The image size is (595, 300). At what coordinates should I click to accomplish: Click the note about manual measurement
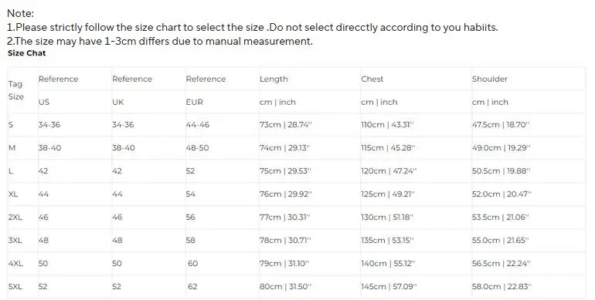(160, 41)
